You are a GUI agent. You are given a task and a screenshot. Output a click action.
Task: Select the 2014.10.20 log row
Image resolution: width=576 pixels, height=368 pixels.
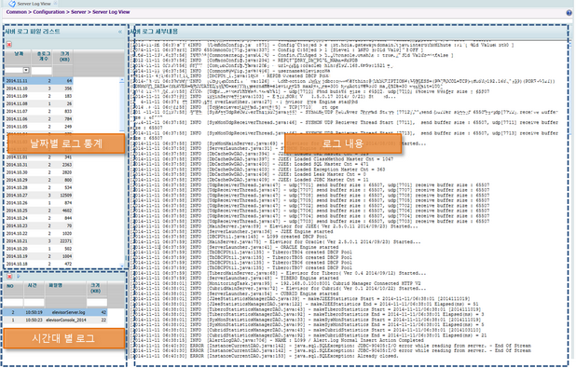tap(39, 249)
